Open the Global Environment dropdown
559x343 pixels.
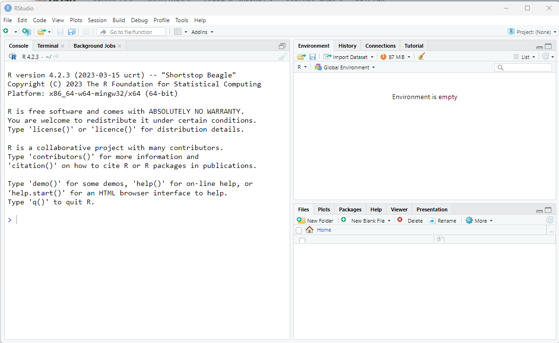pyautogui.click(x=345, y=67)
